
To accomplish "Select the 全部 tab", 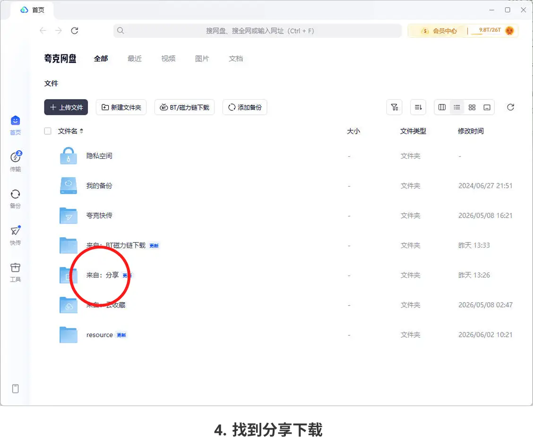I will pos(101,59).
